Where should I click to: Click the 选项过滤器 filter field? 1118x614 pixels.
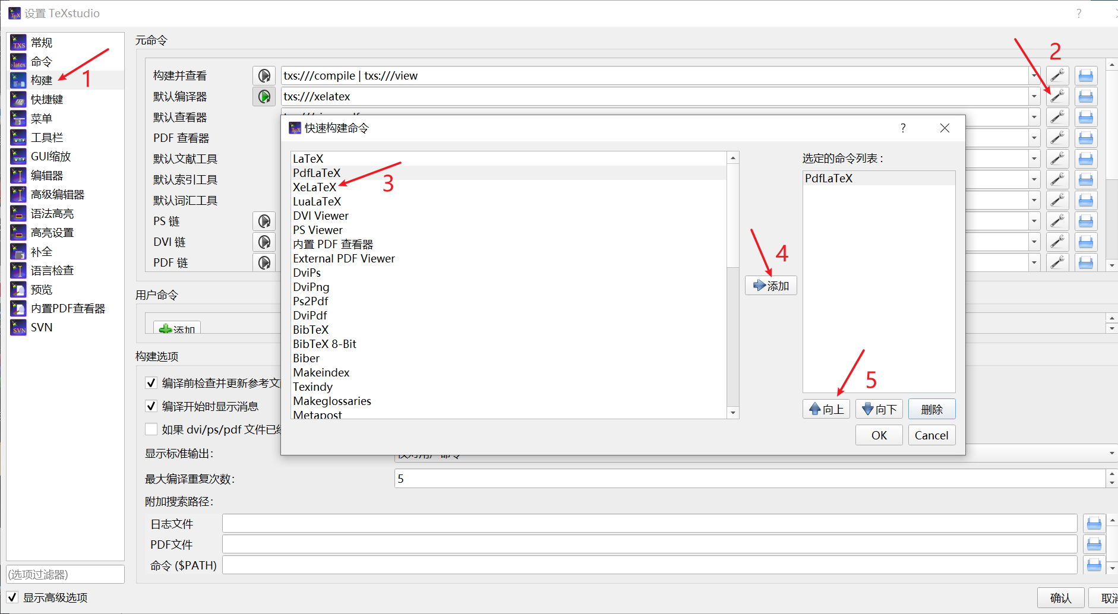point(65,574)
